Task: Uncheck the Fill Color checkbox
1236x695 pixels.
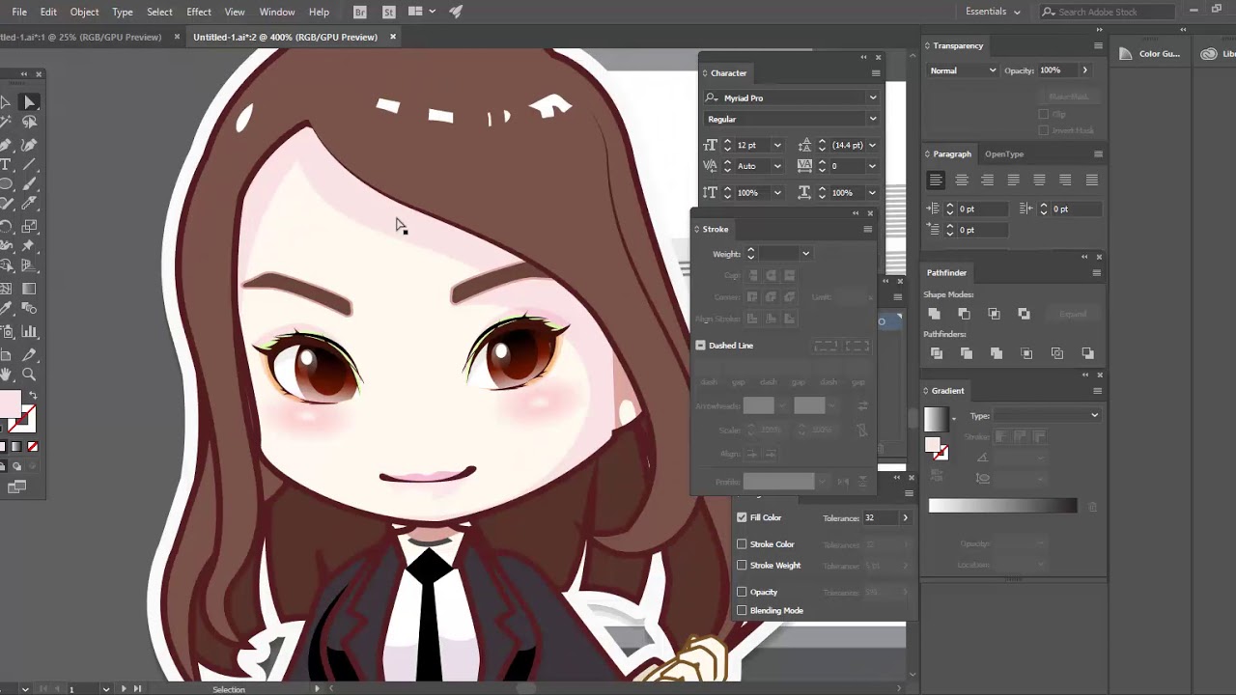Action: tap(742, 517)
